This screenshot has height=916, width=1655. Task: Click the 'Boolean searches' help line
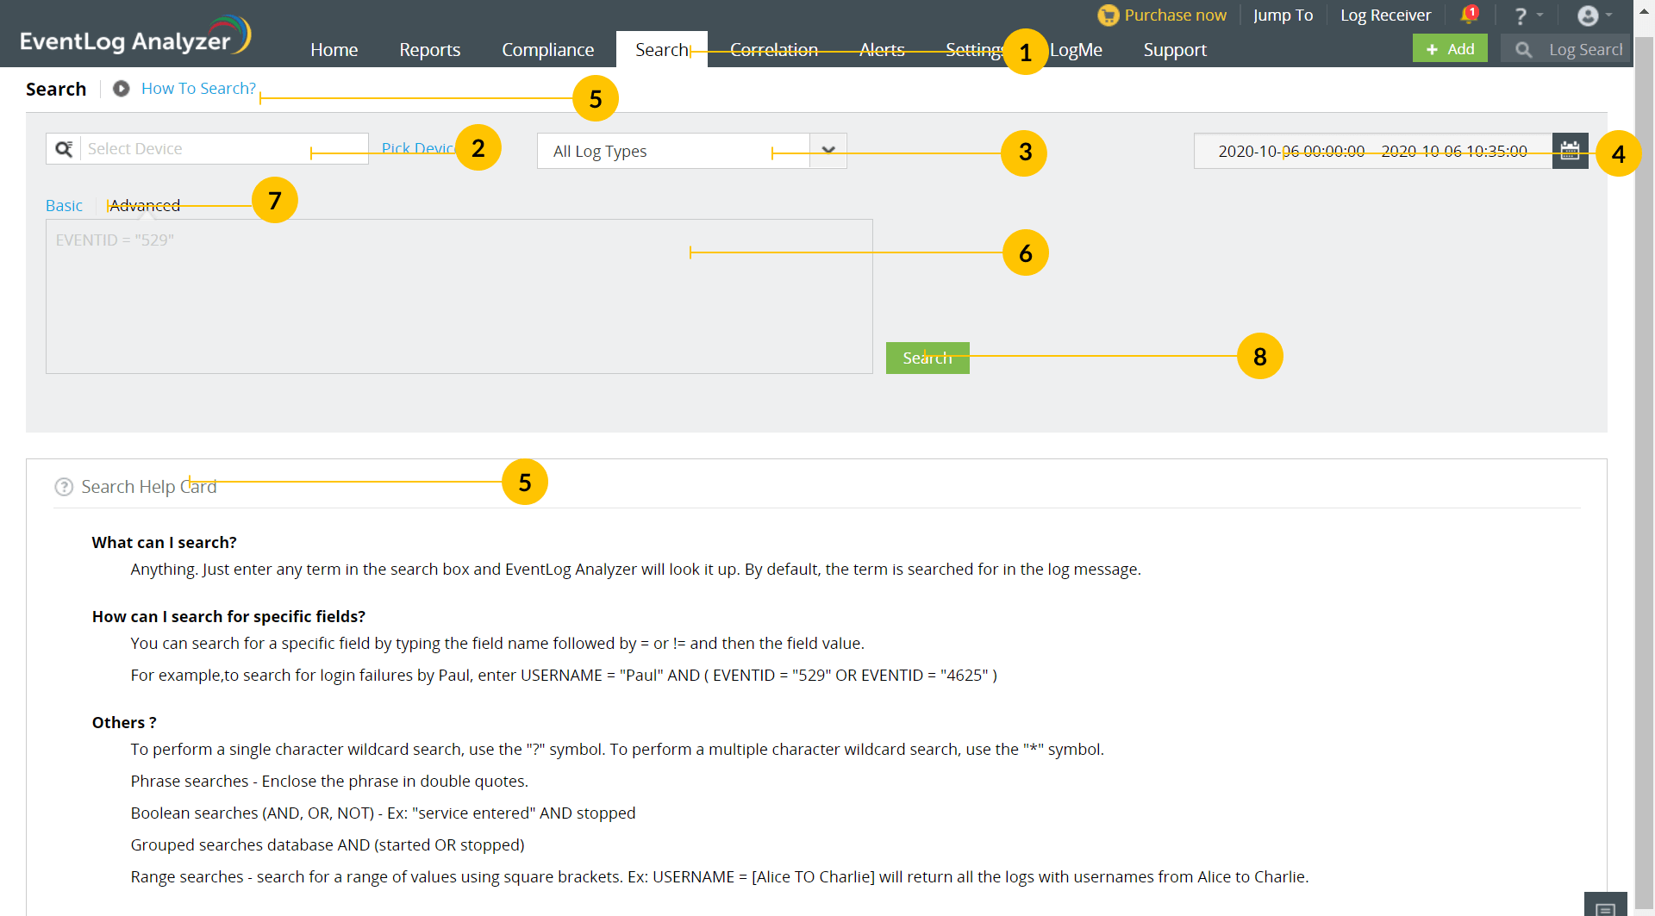(383, 813)
